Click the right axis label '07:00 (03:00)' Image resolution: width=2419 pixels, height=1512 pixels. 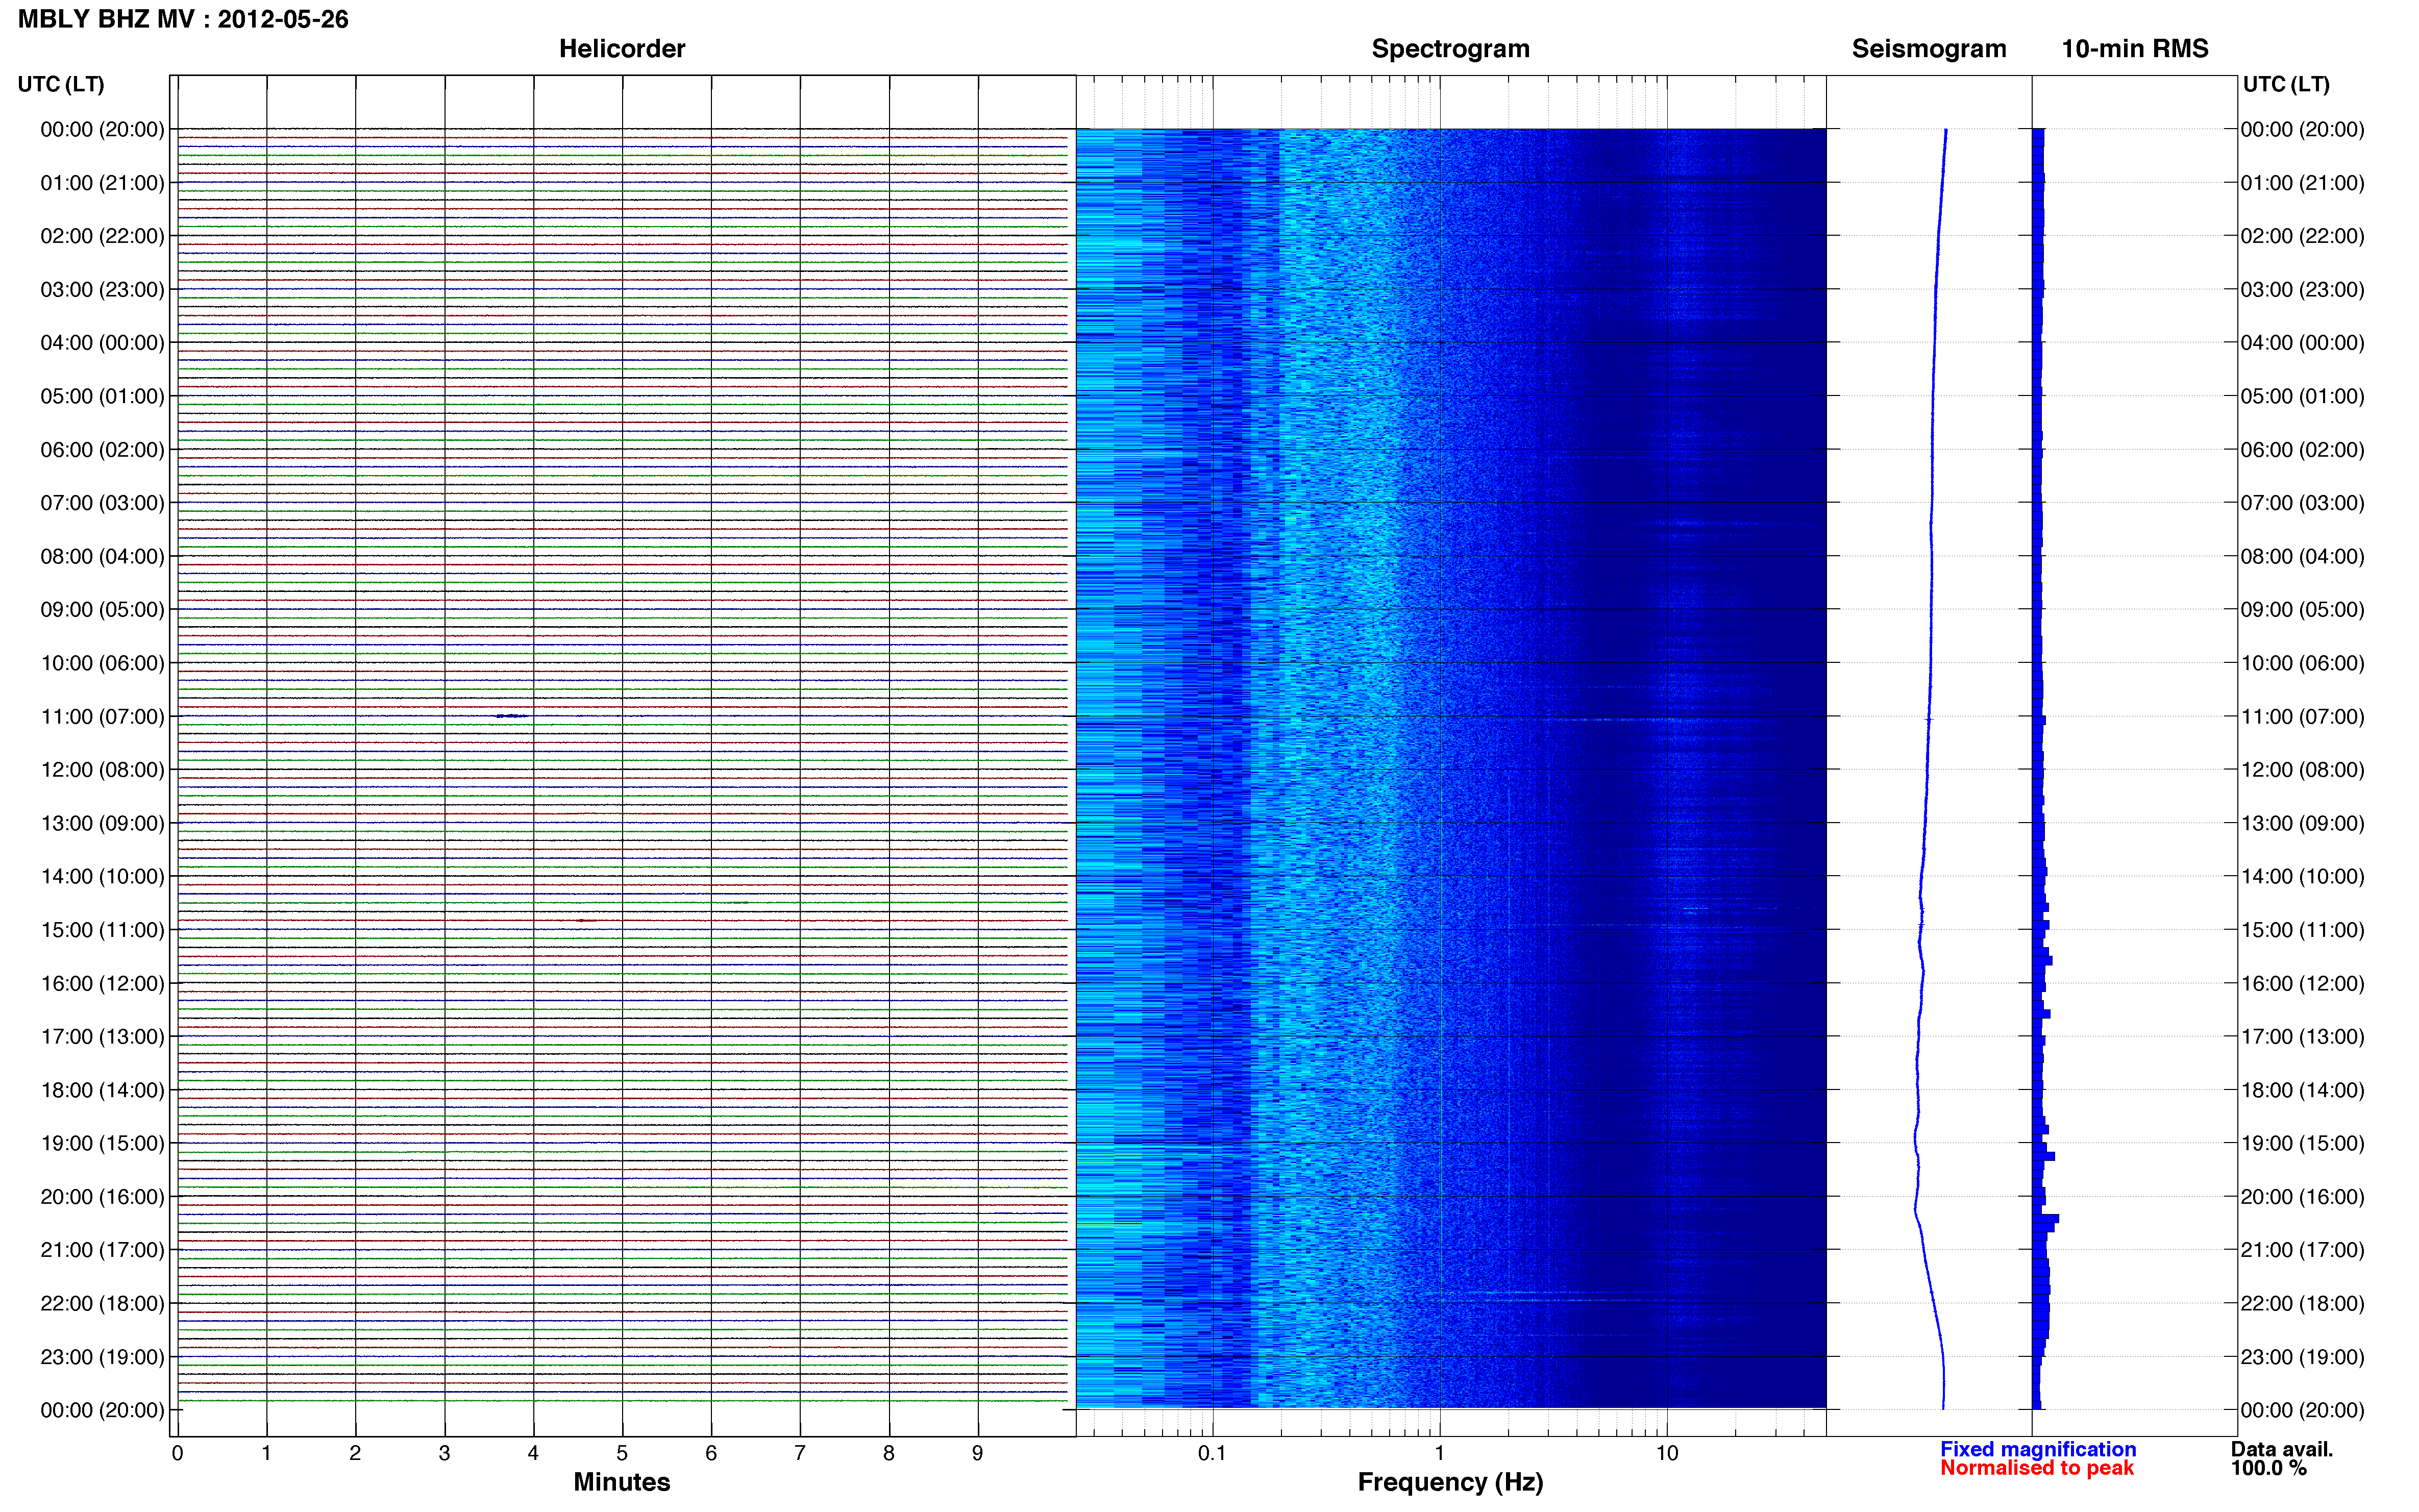point(2302,503)
